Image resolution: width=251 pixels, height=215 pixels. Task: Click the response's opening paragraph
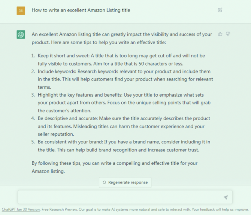tap(121, 38)
